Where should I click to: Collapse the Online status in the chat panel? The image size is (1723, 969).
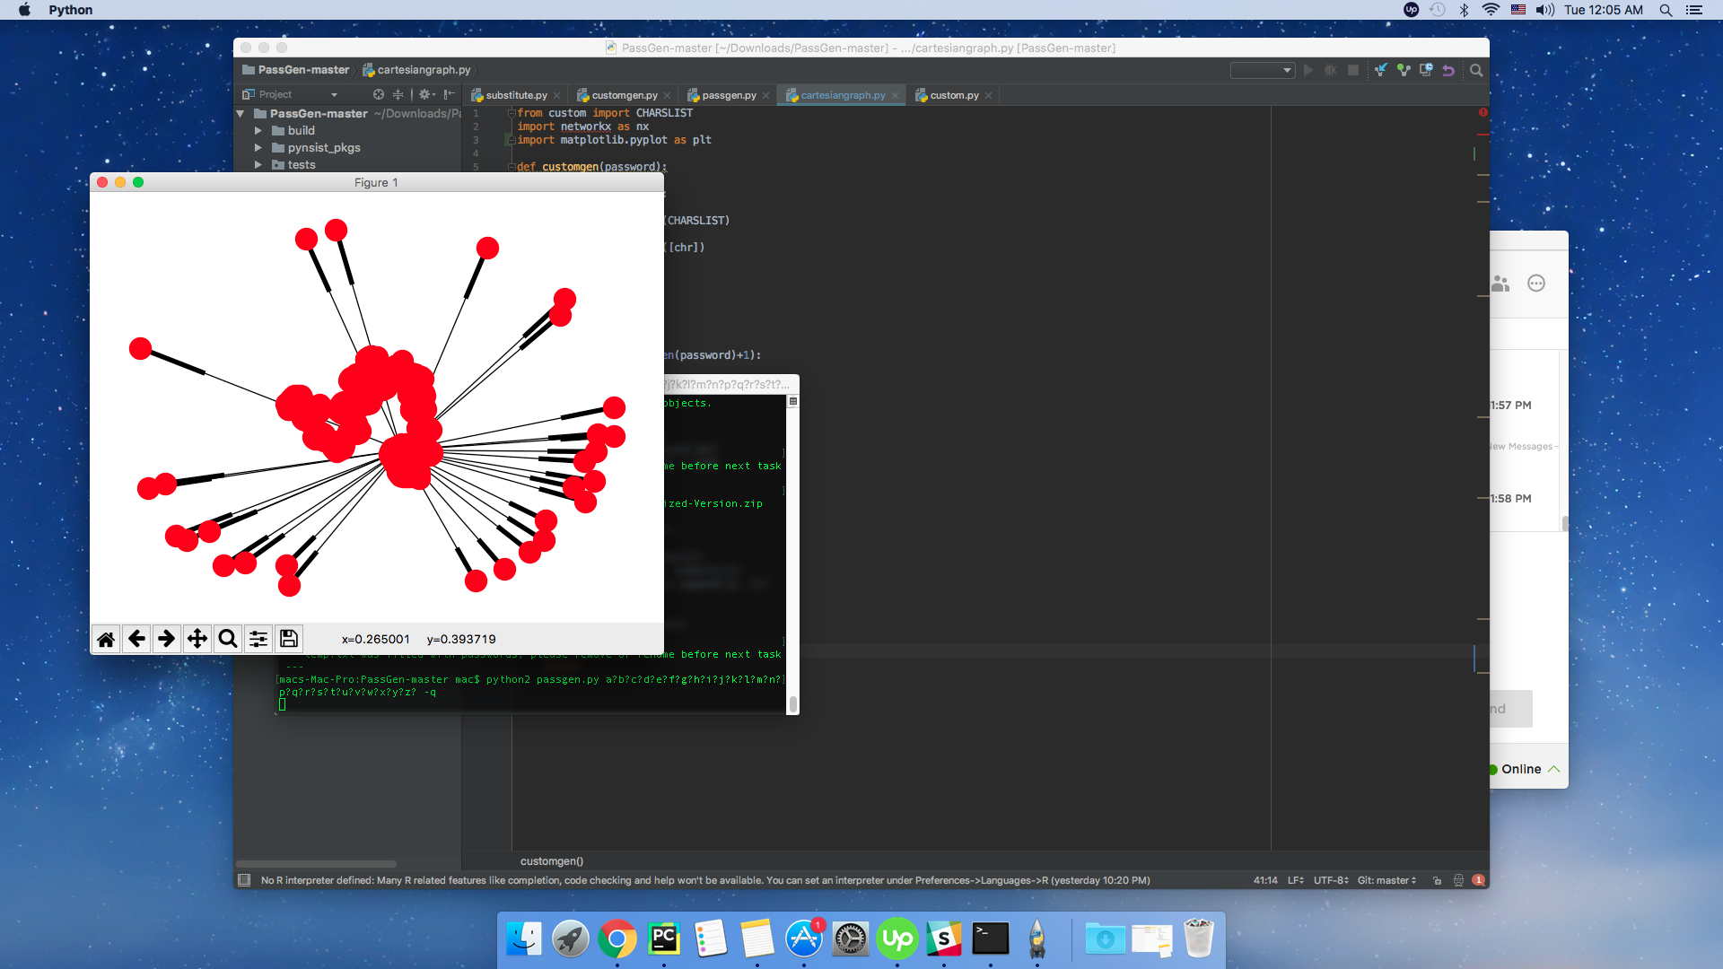coord(1555,769)
